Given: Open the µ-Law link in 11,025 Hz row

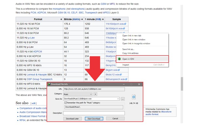Looking at the screenshot, I should tap(31, 38).
